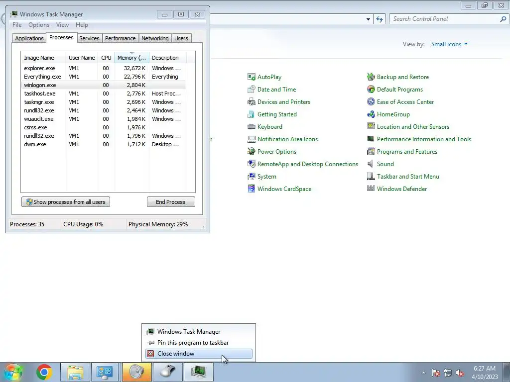This screenshot has height=382, width=510.
Task: Open Ease of Access Center icon
Action: (371, 101)
